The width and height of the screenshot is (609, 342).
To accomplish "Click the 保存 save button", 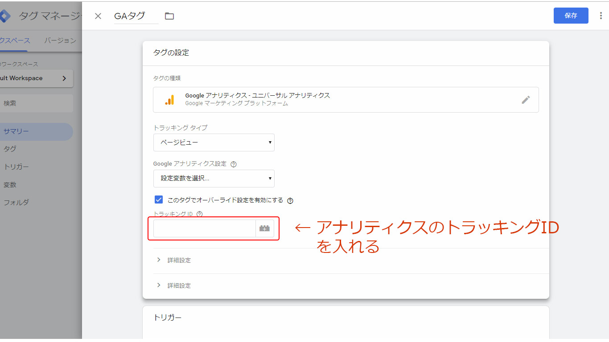I will 571,16.
